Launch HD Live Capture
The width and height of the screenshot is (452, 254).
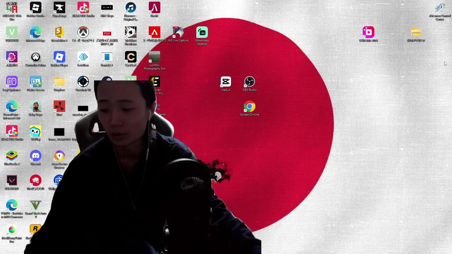point(178,32)
